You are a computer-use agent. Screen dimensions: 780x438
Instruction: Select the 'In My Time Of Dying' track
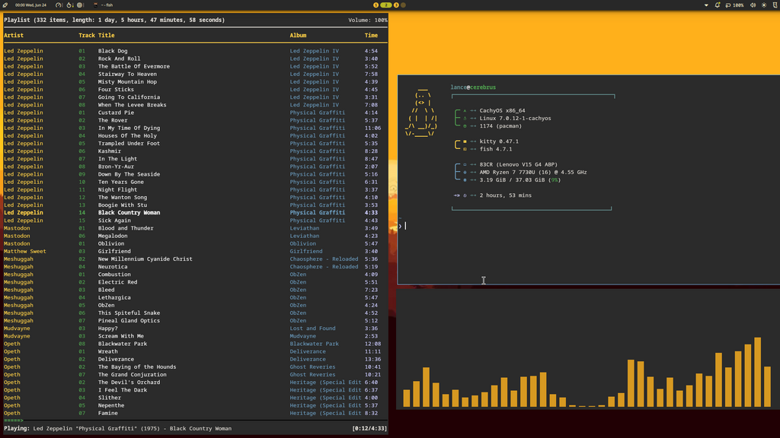[x=195, y=128]
